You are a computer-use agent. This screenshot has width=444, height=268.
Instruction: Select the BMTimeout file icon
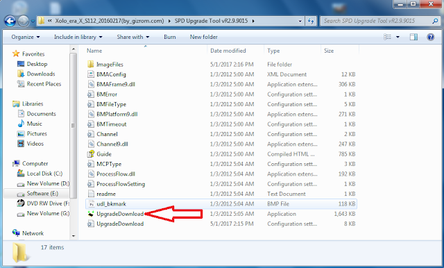click(91, 124)
